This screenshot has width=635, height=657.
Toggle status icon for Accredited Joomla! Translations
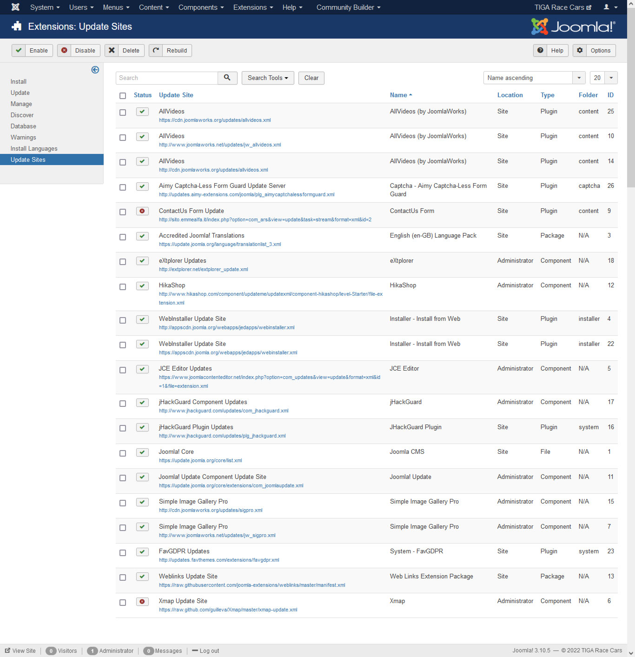pos(142,236)
